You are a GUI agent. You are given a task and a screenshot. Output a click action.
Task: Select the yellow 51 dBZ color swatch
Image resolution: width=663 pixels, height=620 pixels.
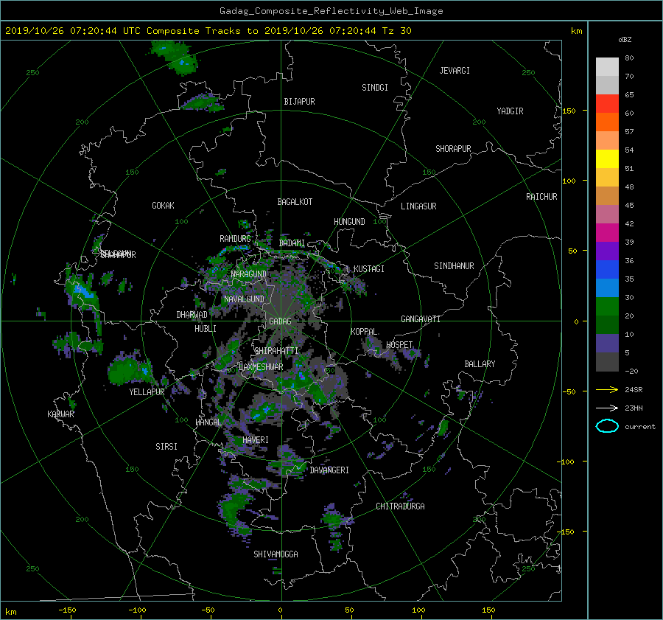(x=607, y=159)
